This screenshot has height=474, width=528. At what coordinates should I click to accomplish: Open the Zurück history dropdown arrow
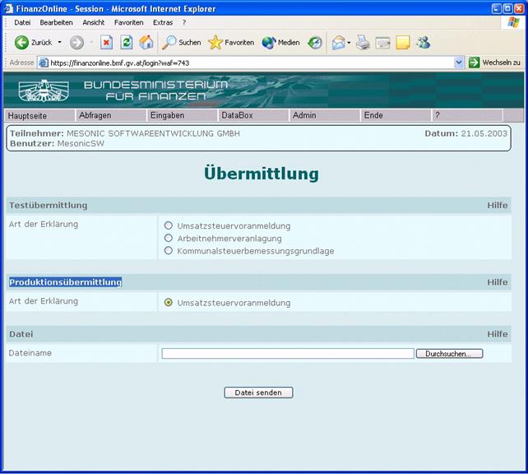point(59,42)
